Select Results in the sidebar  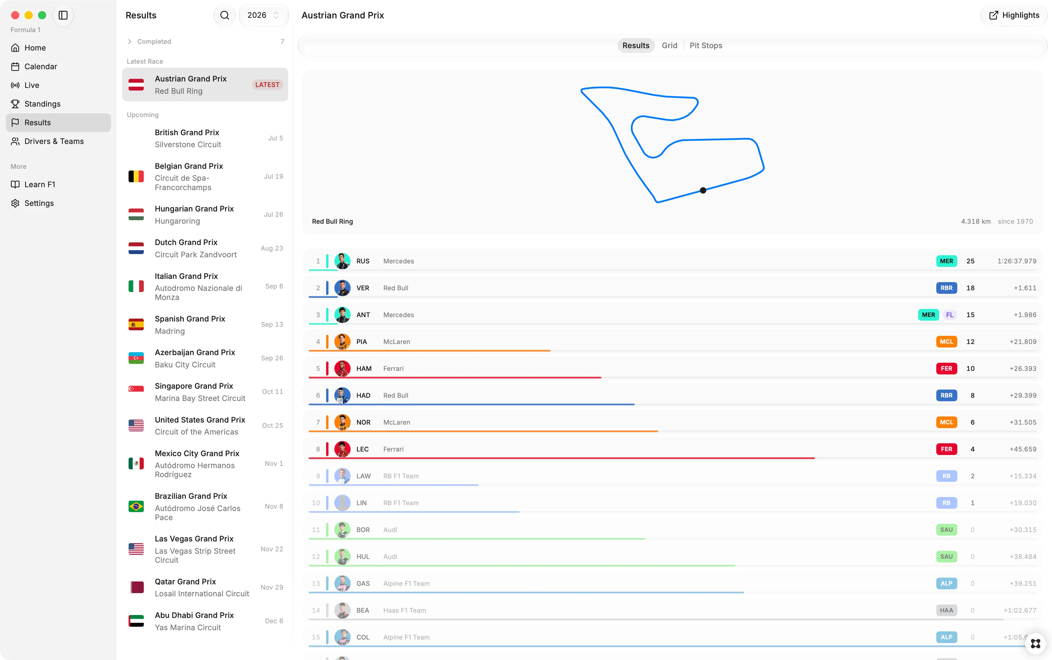[x=58, y=123]
